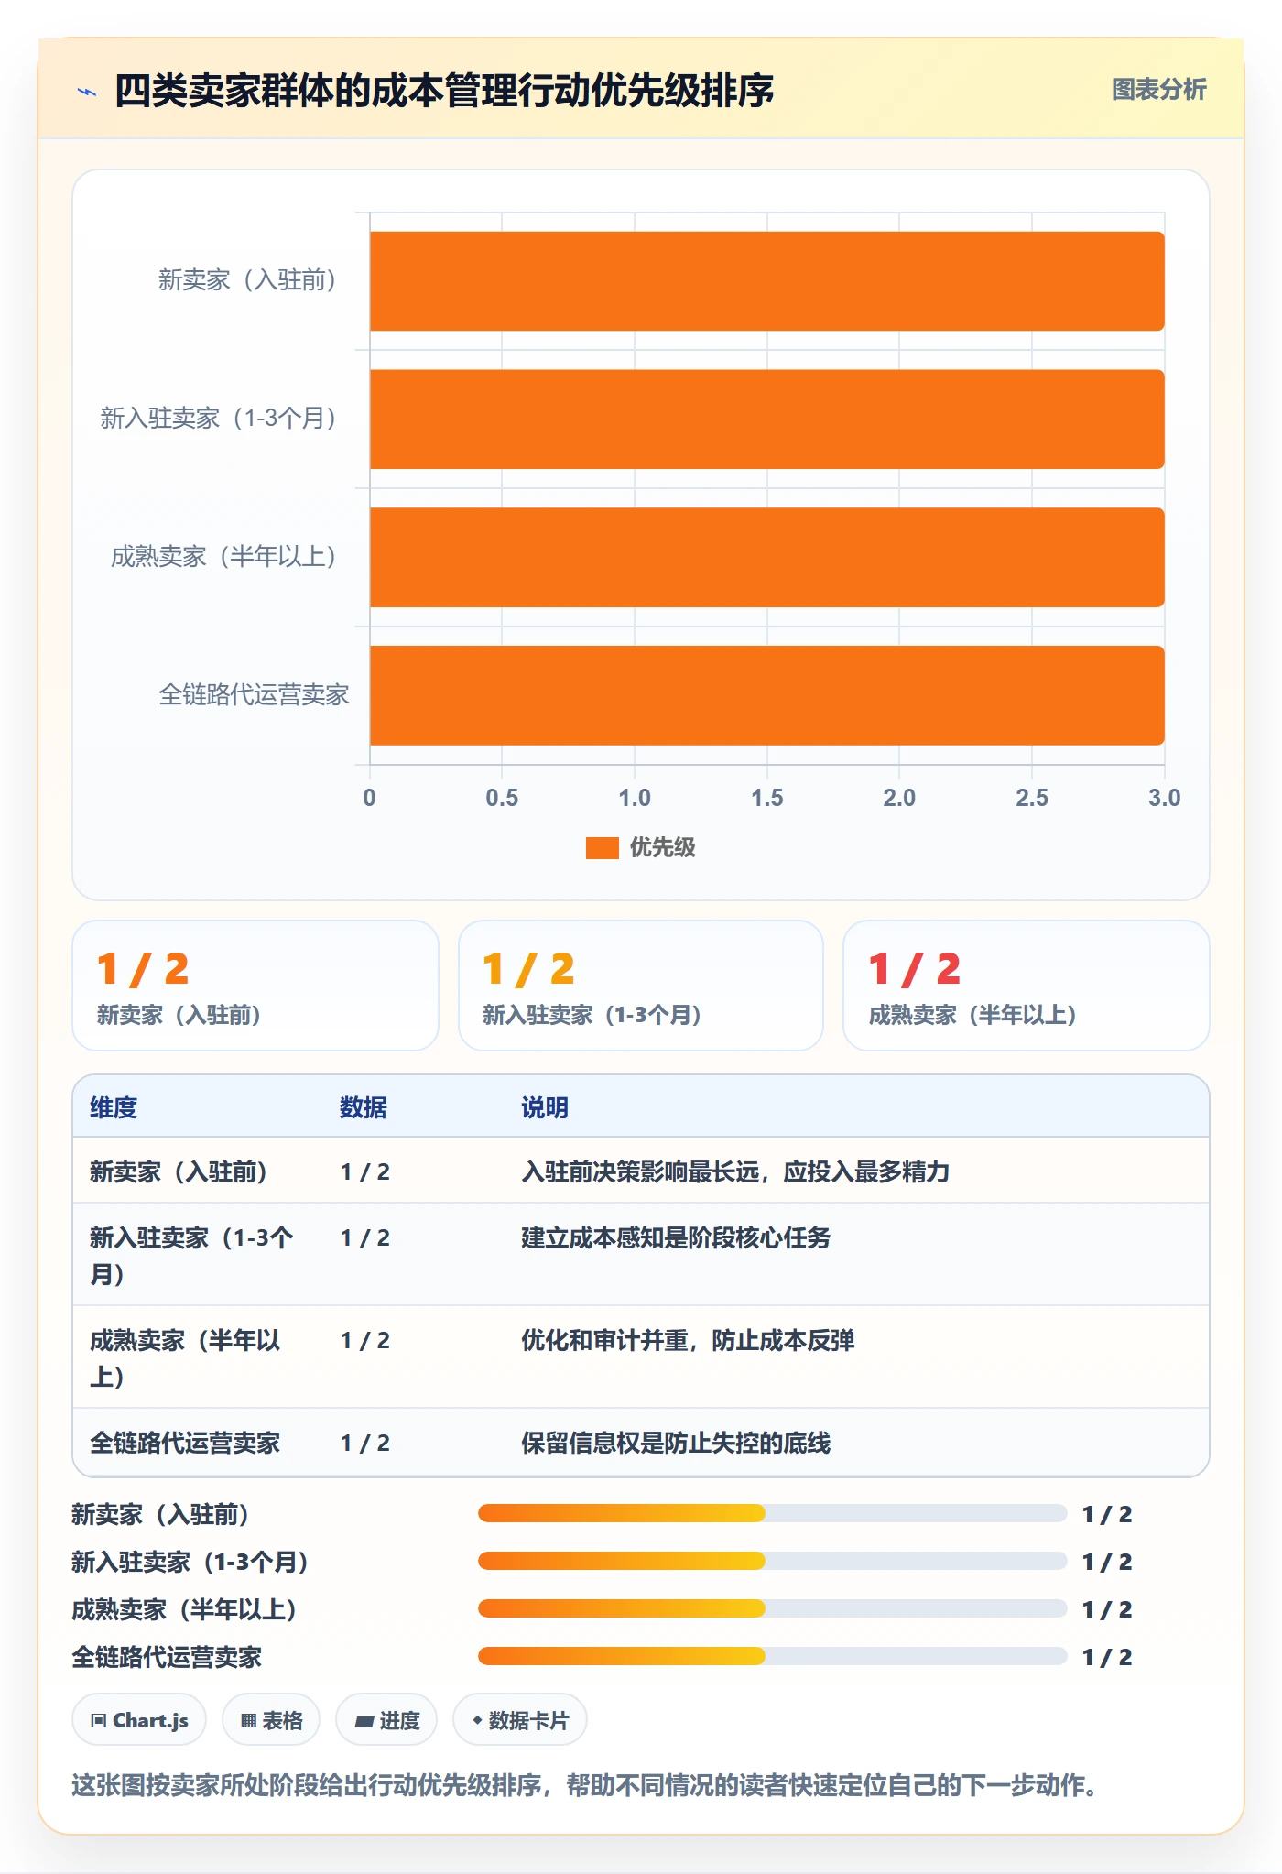Viewport: 1282px width, 1874px height.
Task: Open the 成熟卖家（半年以上） data card
Action: pos(1027,986)
